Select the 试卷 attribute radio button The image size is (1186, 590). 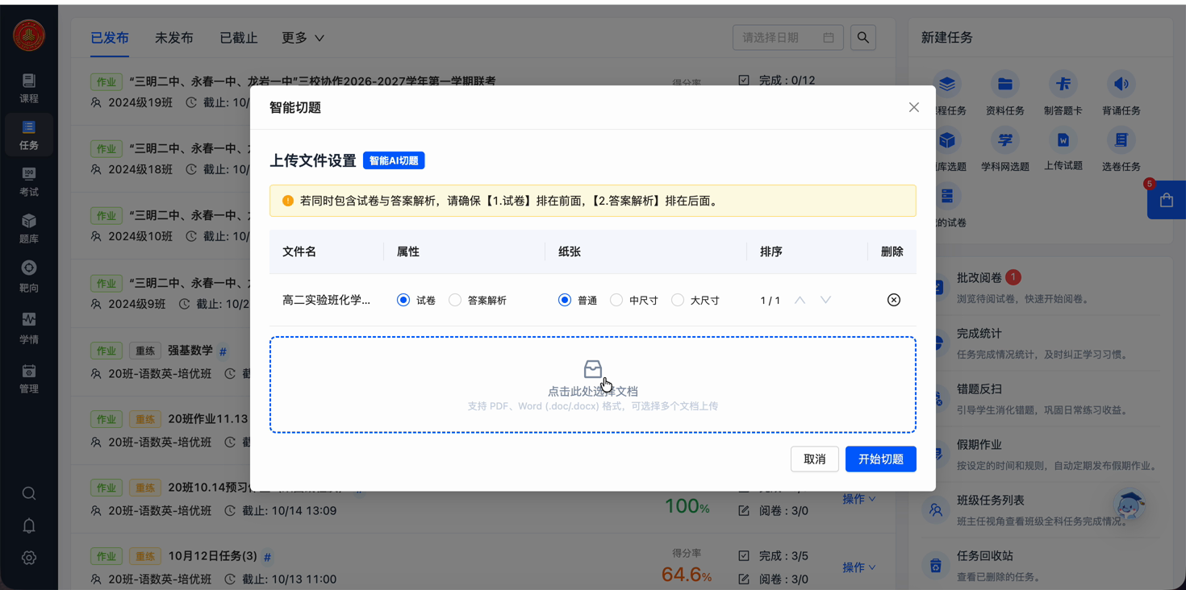click(403, 300)
